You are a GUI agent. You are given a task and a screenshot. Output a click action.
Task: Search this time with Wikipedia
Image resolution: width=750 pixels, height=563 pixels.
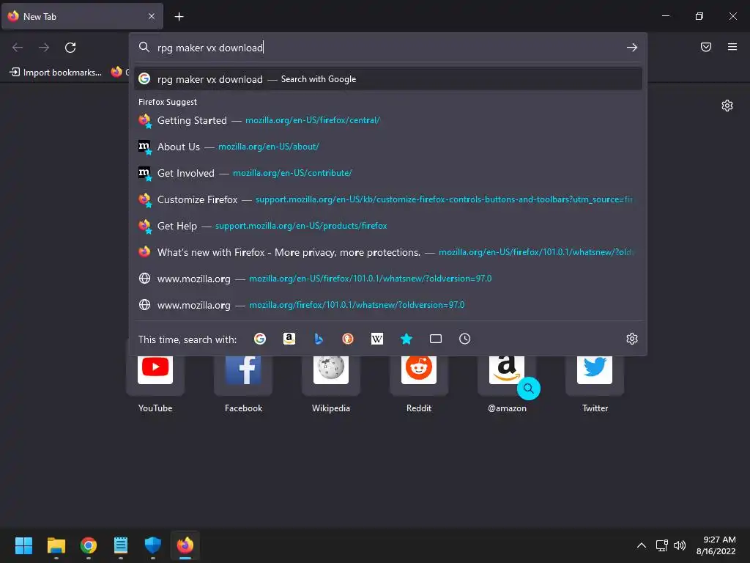(x=377, y=339)
